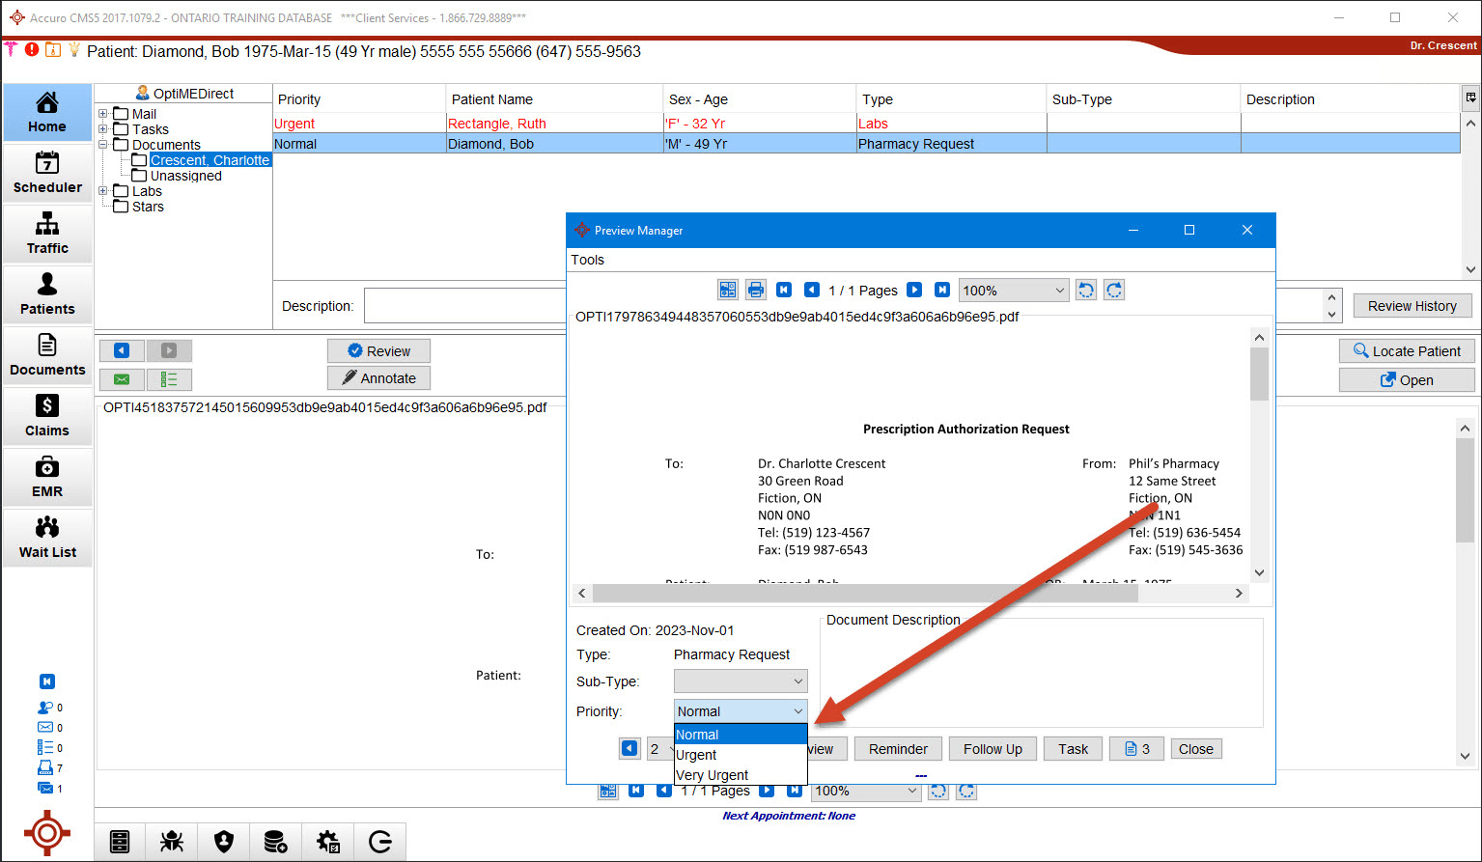Image resolution: width=1482 pixels, height=862 pixels.
Task: Open the Wait List module
Action: pyautogui.click(x=47, y=538)
